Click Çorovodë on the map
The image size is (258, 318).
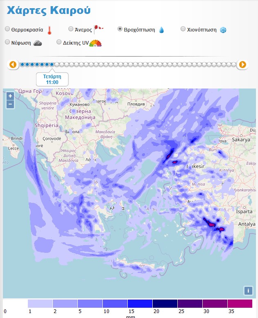52,139
